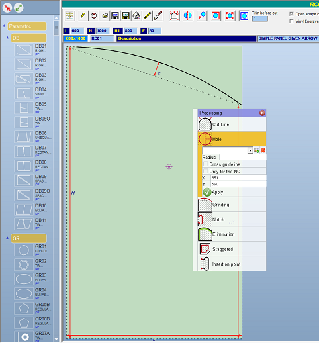Click the Y coordinate field
Viewport: 319px width, 343px height.
click(x=238, y=184)
